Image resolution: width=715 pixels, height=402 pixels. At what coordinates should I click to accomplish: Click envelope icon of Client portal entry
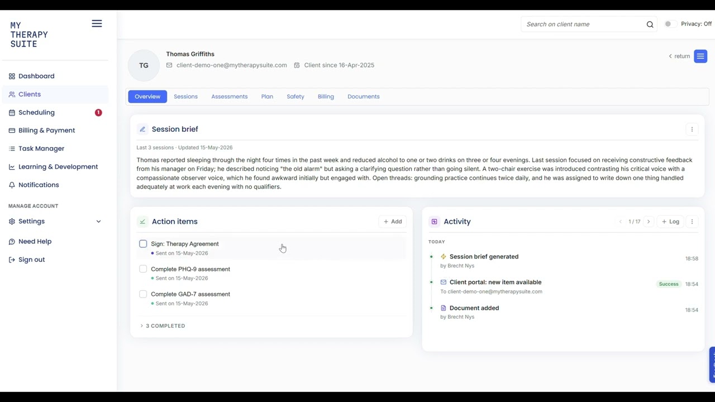(444, 283)
